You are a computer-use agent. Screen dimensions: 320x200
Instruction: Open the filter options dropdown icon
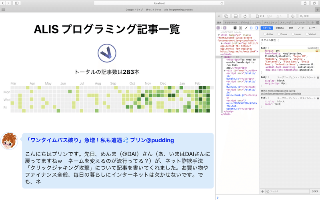click(268, 192)
